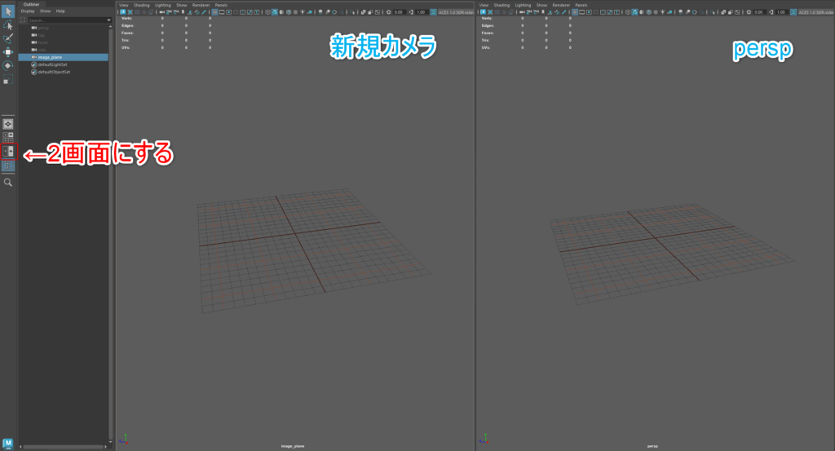
Task: Open Panels menu in left viewport
Action: [x=221, y=5]
